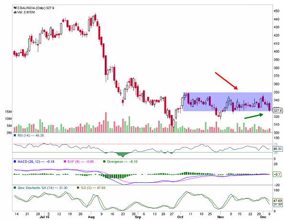Click the Aug date axis label
Screen dimensions: 284x220
[x=91, y=217]
